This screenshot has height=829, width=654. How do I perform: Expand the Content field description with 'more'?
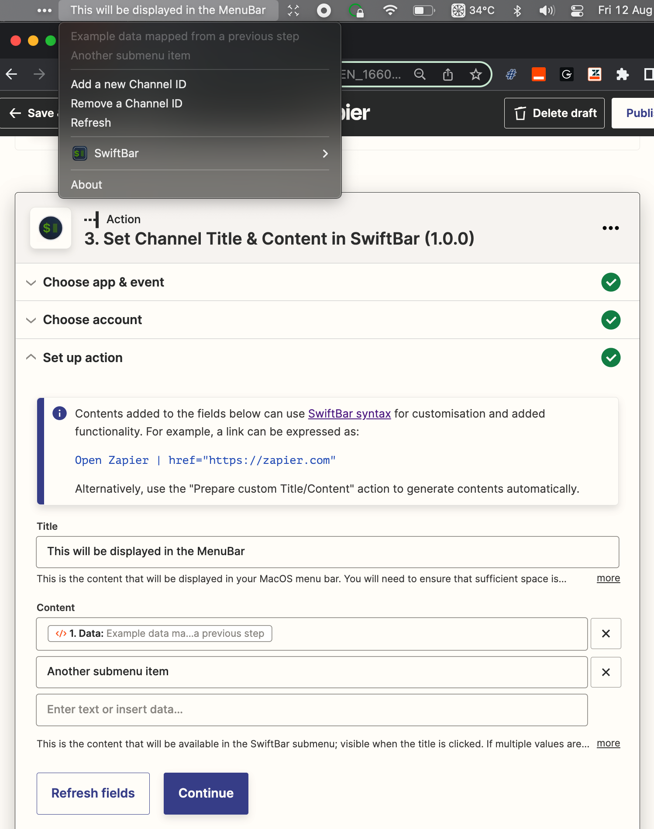(609, 743)
